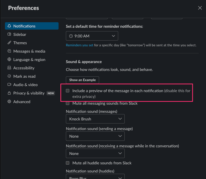
Task: Open the Knock Brush notification sound dropdown
Action: (x=95, y=119)
